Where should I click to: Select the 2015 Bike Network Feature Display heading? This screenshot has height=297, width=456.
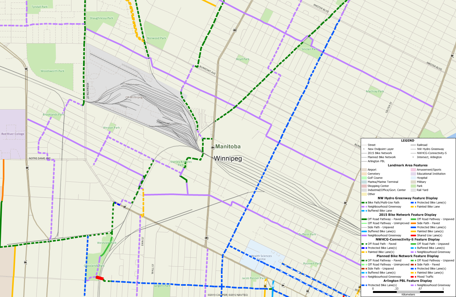(x=407, y=215)
